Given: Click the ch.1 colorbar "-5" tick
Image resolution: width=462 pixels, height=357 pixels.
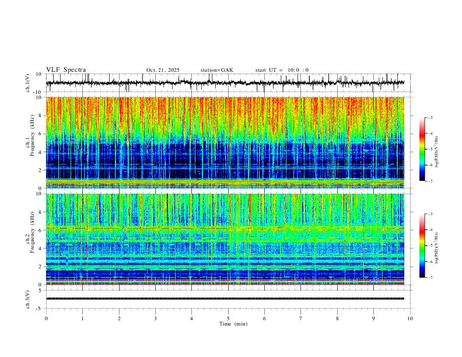Looking at the screenshot, I should click(430, 149).
